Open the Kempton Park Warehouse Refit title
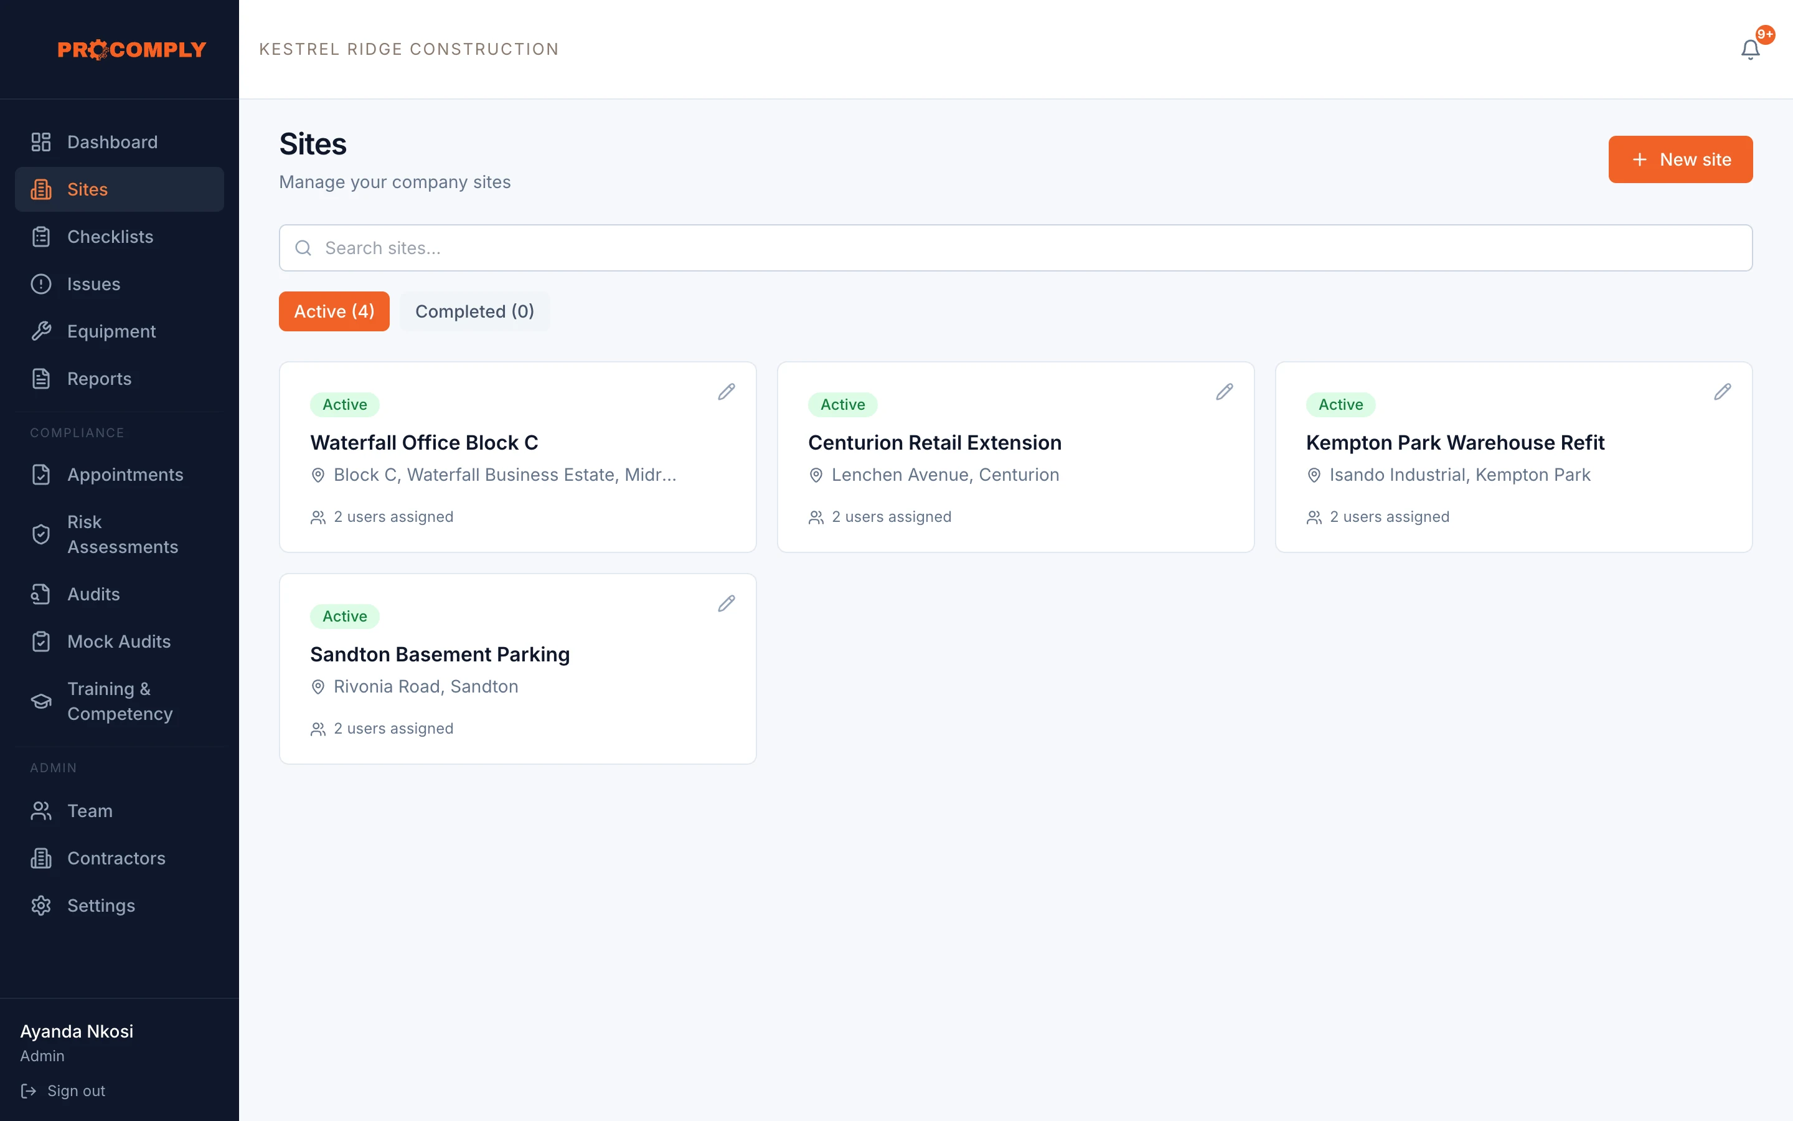Viewport: 1793px width, 1121px height. (x=1454, y=443)
